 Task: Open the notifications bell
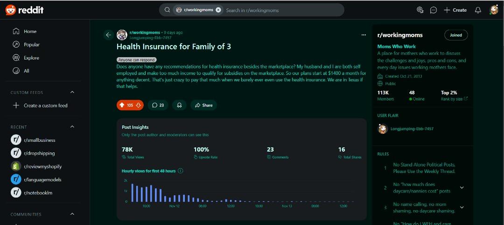[477, 10]
